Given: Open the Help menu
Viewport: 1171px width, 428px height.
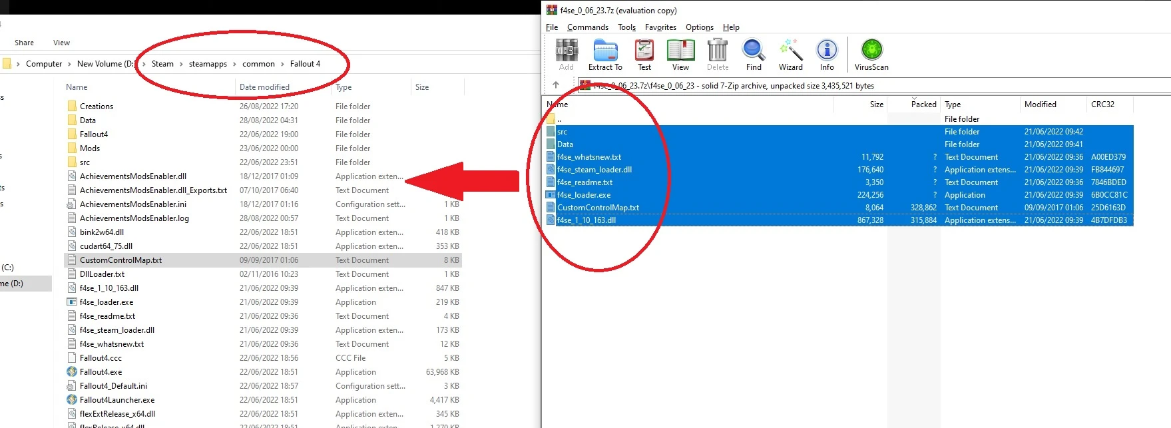Looking at the screenshot, I should pyautogui.click(x=731, y=27).
